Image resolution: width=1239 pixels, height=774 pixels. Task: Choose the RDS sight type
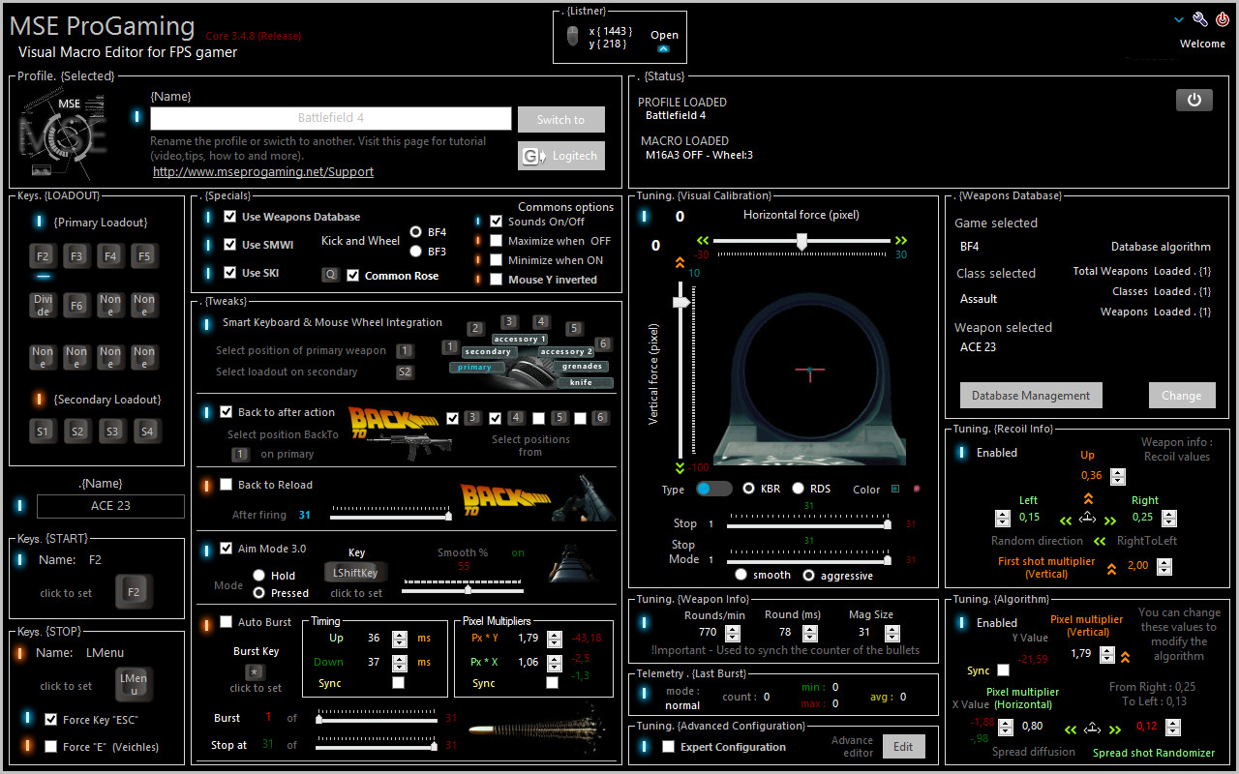click(799, 489)
